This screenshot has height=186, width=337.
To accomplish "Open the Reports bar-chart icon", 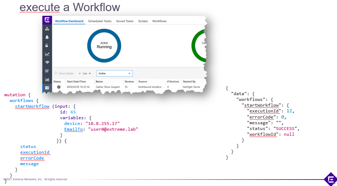I will click(x=47, y=79).
